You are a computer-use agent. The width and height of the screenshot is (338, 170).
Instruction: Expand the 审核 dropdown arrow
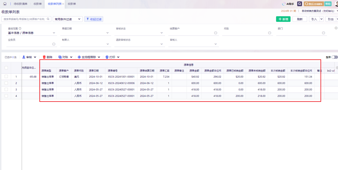point(35,57)
